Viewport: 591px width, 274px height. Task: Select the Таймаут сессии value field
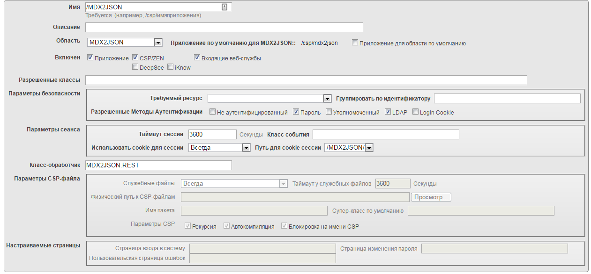(x=212, y=134)
